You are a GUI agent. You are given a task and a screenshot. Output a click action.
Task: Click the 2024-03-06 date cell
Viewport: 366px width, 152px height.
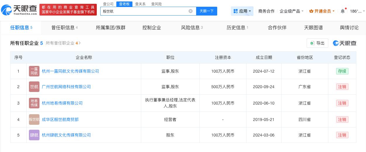(264, 135)
